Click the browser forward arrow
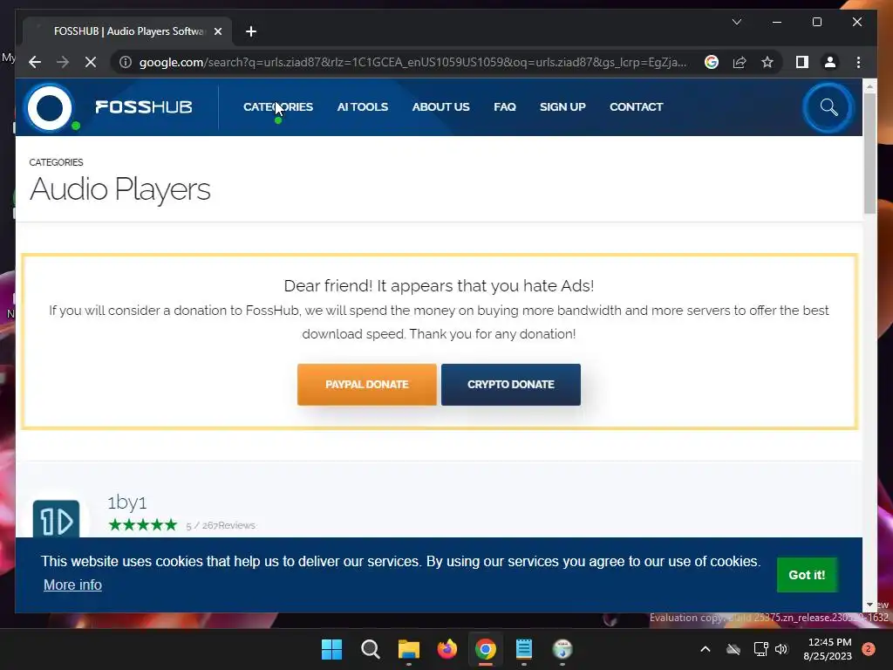 [63, 62]
